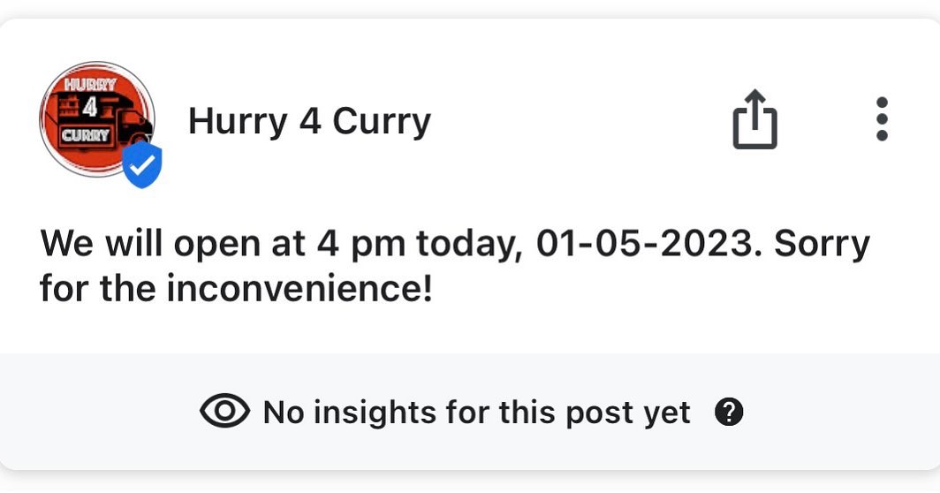This screenshot has width=940, height=493.
Task: Tap the share post icon
Action: coord(755,119)
